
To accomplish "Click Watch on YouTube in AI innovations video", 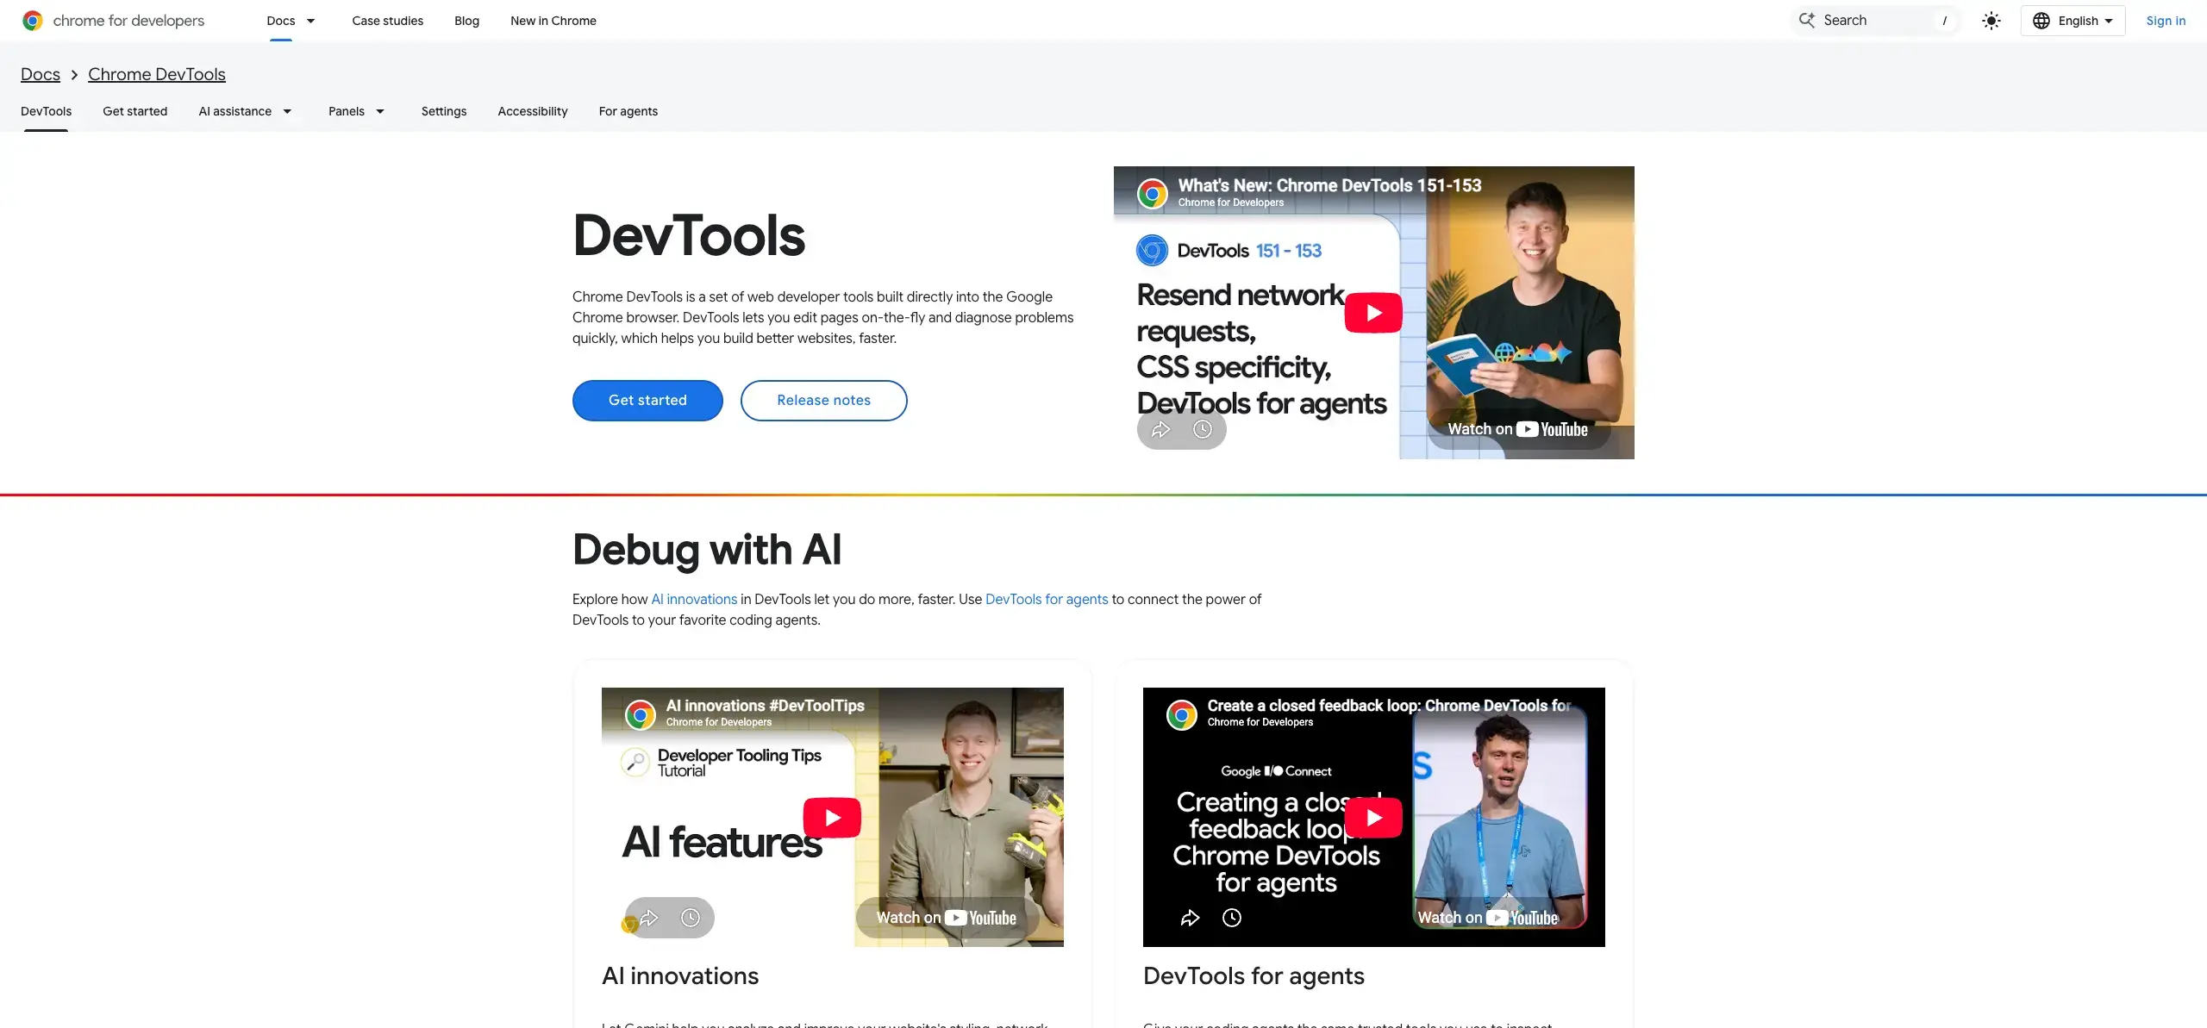I will 947,918.
